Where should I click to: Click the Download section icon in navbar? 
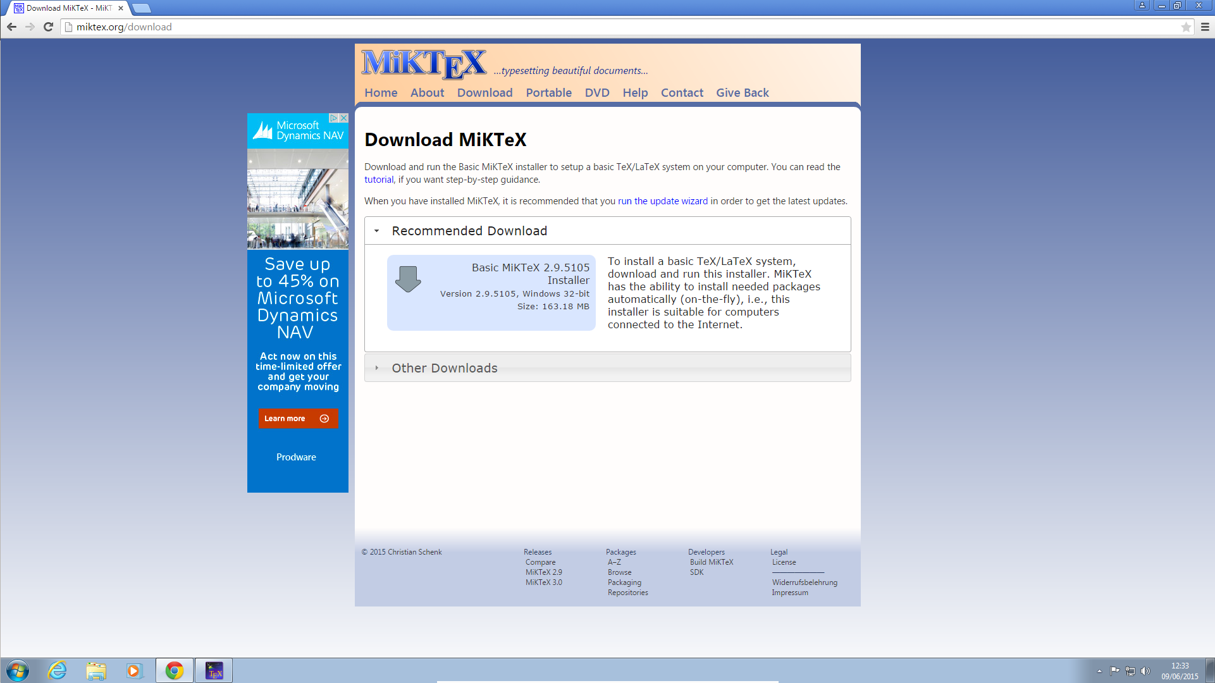485,92
